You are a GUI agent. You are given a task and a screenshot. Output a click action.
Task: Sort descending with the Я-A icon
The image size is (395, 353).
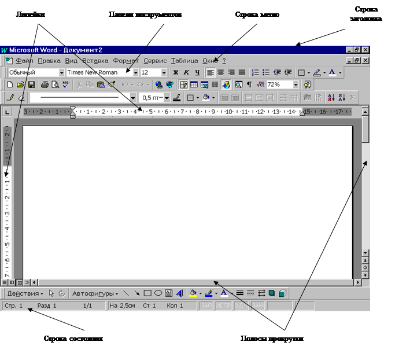342,98
